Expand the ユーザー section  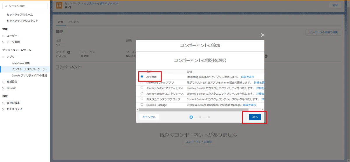(x=3, y=36)
